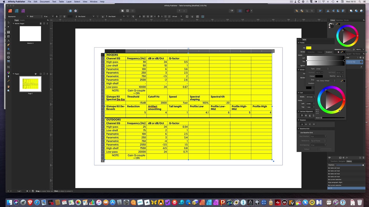This screenshot has height=207, width=369.
Task: Select the Table tool
Action: [8, 37]
